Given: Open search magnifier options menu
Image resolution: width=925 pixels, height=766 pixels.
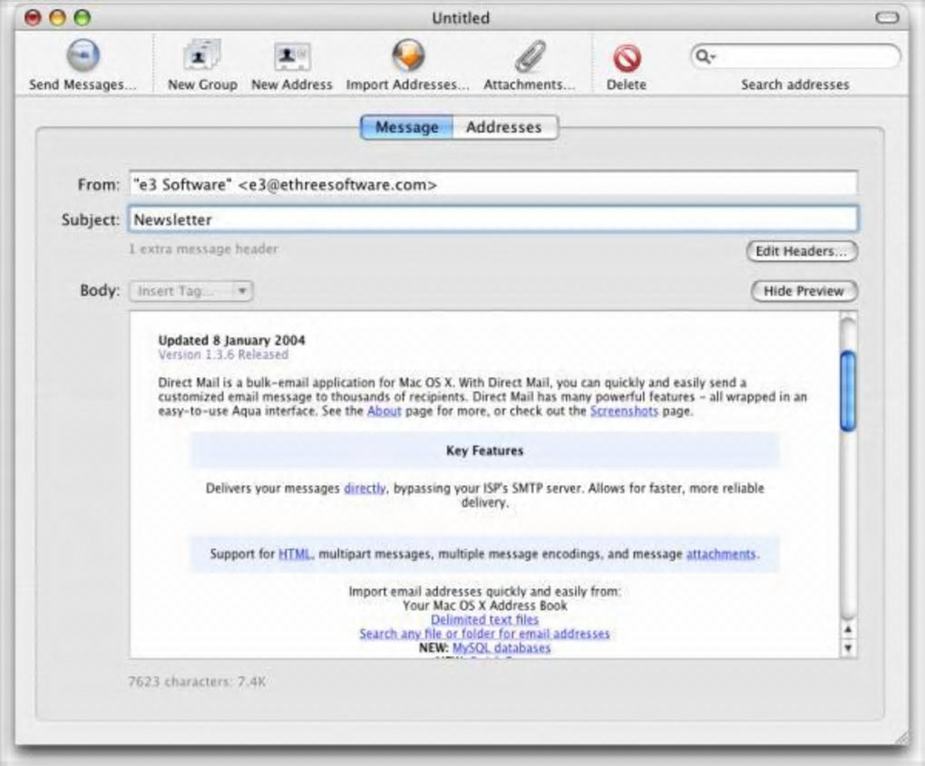Looking at the screenshot, I should point(705,56).
